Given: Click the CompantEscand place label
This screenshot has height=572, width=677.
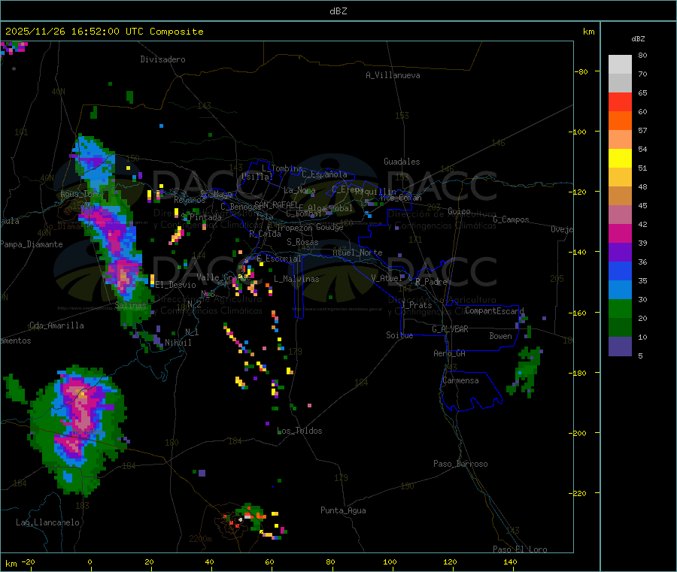Looking at the screenshot, I should [494, 310].
